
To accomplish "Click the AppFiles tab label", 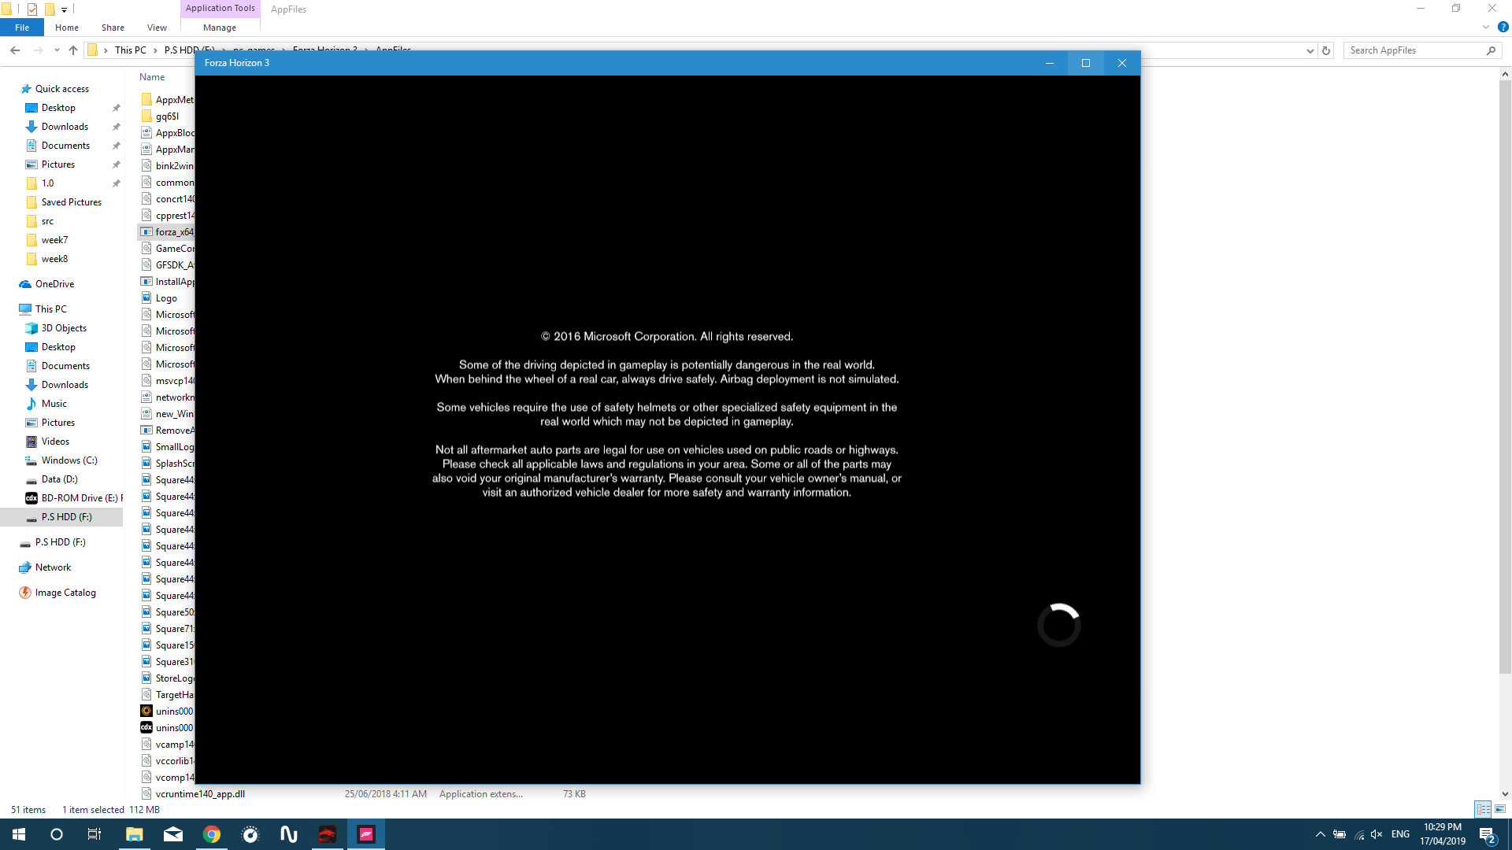I will pyautogui.click(x=287, y=9).
